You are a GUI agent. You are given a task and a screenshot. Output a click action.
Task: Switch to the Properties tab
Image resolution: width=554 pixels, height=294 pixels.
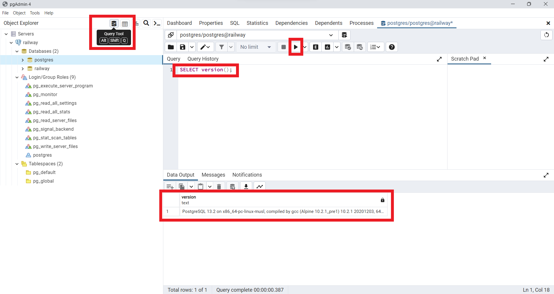pos(211,23)
